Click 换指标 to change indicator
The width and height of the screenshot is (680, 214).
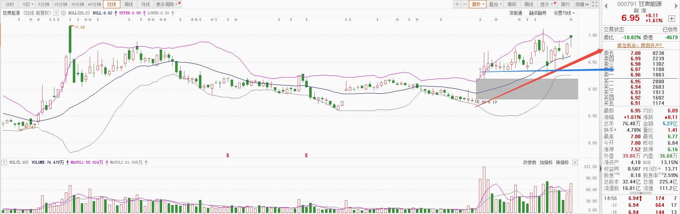pos(562,163)
